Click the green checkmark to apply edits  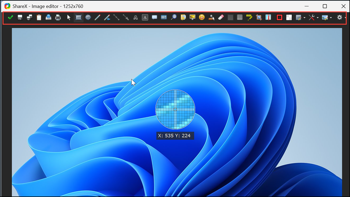[11, 17]
